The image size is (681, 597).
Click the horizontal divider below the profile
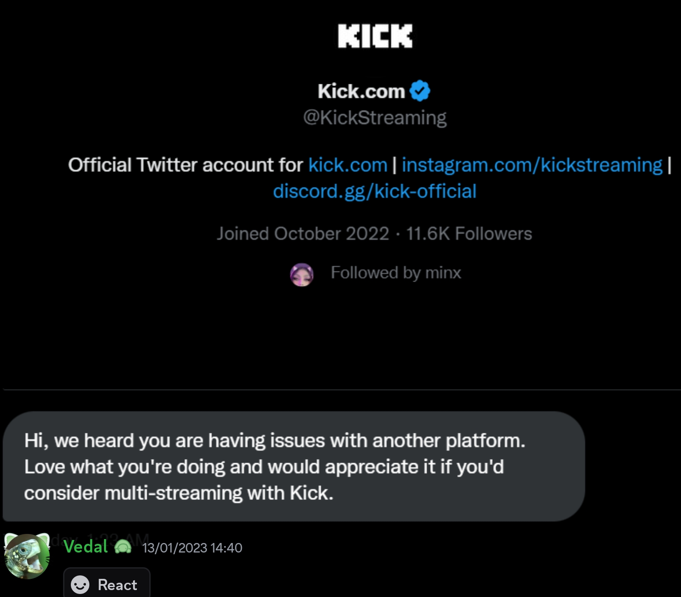(341, 390)
